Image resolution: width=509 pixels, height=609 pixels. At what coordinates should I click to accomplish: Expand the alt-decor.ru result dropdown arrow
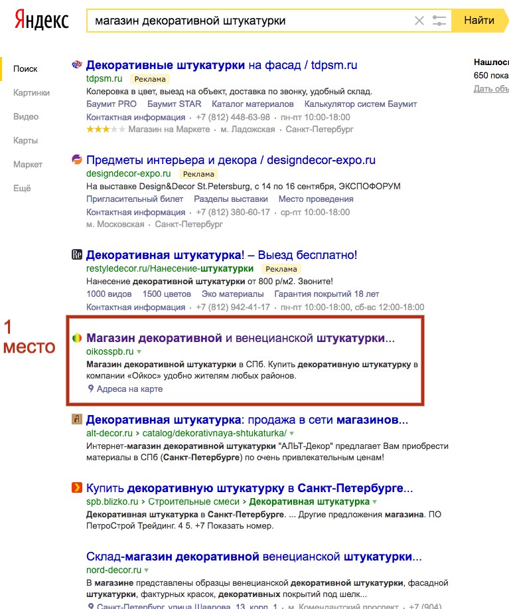click(291, 433)
